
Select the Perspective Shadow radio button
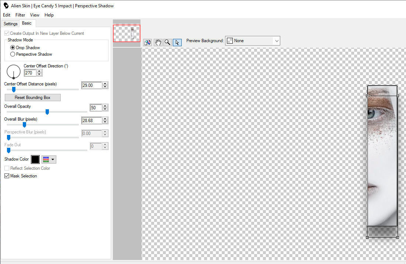click(x=13, y=54)
